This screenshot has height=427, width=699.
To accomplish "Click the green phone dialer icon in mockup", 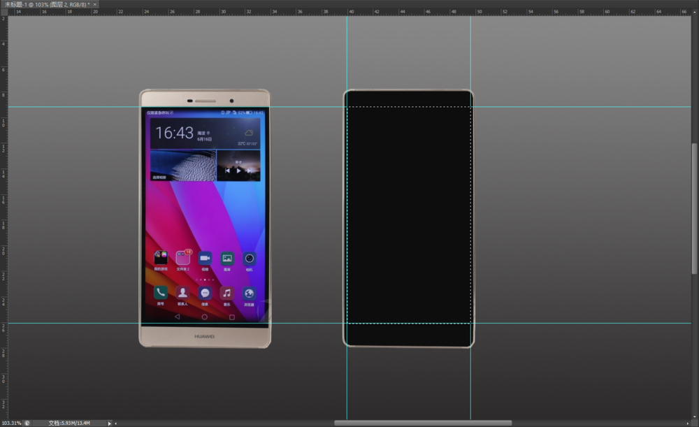I will 161,293.
